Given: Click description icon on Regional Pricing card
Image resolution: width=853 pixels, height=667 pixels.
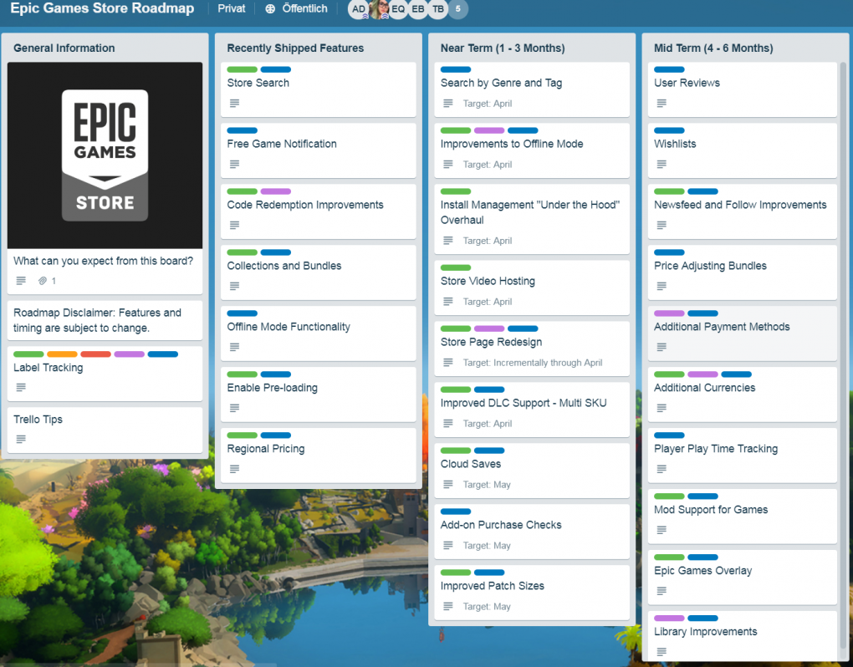Looking at the screenshot, I should (234, 468).
